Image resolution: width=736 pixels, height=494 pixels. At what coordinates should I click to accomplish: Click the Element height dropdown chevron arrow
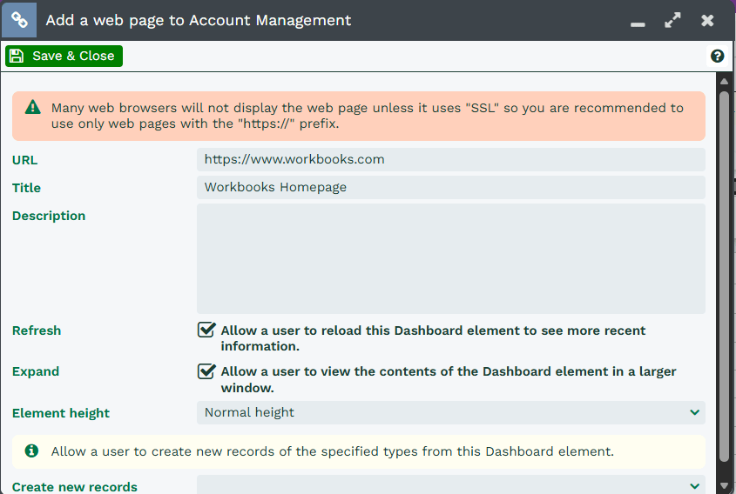[x=694, y=412]
